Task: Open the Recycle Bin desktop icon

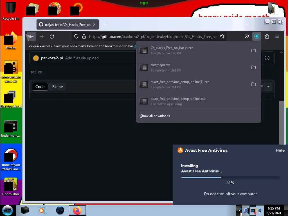Action: (x=11, y=11)
